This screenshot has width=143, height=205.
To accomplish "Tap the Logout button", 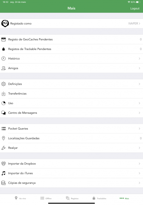I will [135, 8].
